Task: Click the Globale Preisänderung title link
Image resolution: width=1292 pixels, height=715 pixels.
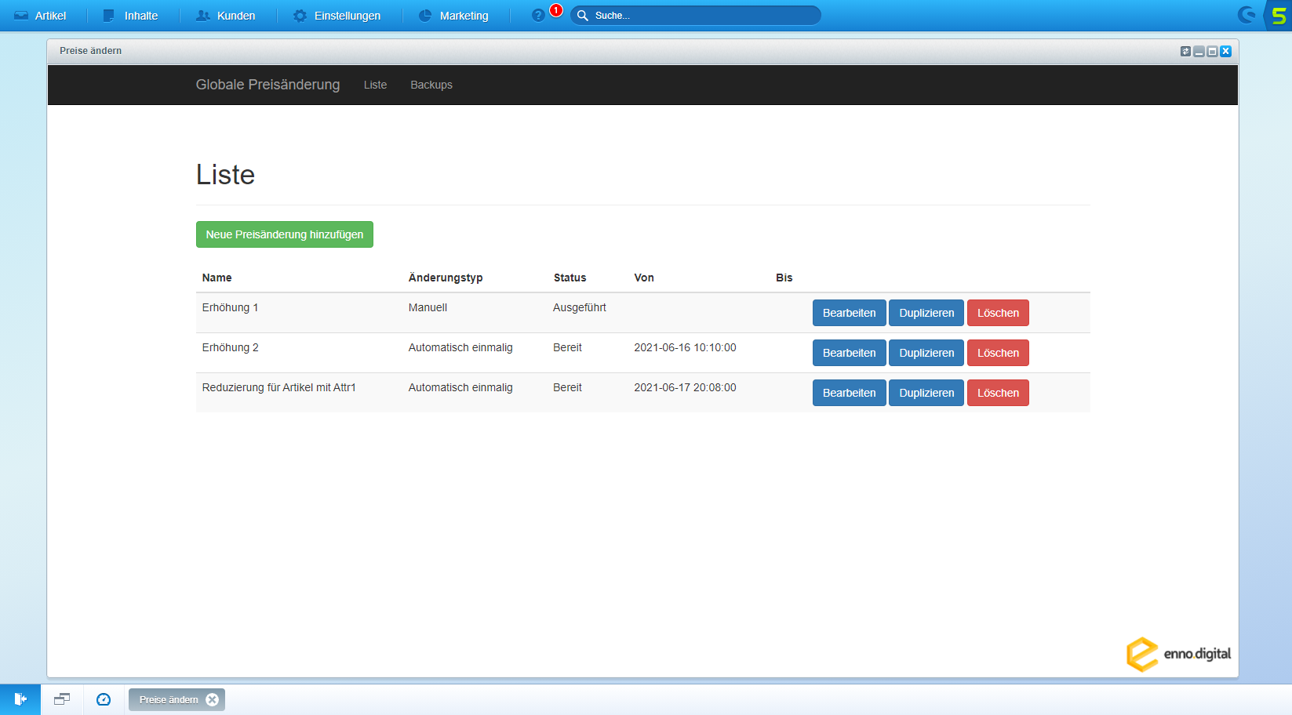Action: (x=267, y=85)
